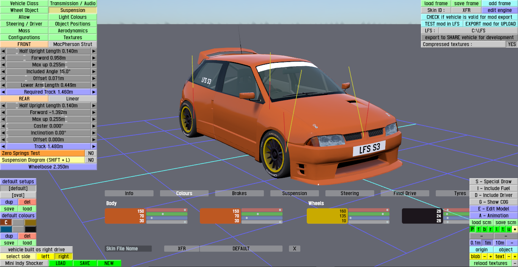518x267 pixels.
Task: Decrease Inclination 0.00° value
Action: pyautogui.click(x=3, y=133)
